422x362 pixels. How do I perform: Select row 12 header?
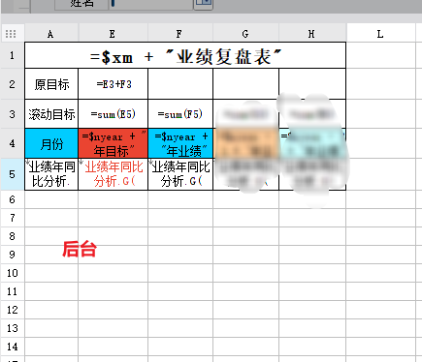[13, 310]
